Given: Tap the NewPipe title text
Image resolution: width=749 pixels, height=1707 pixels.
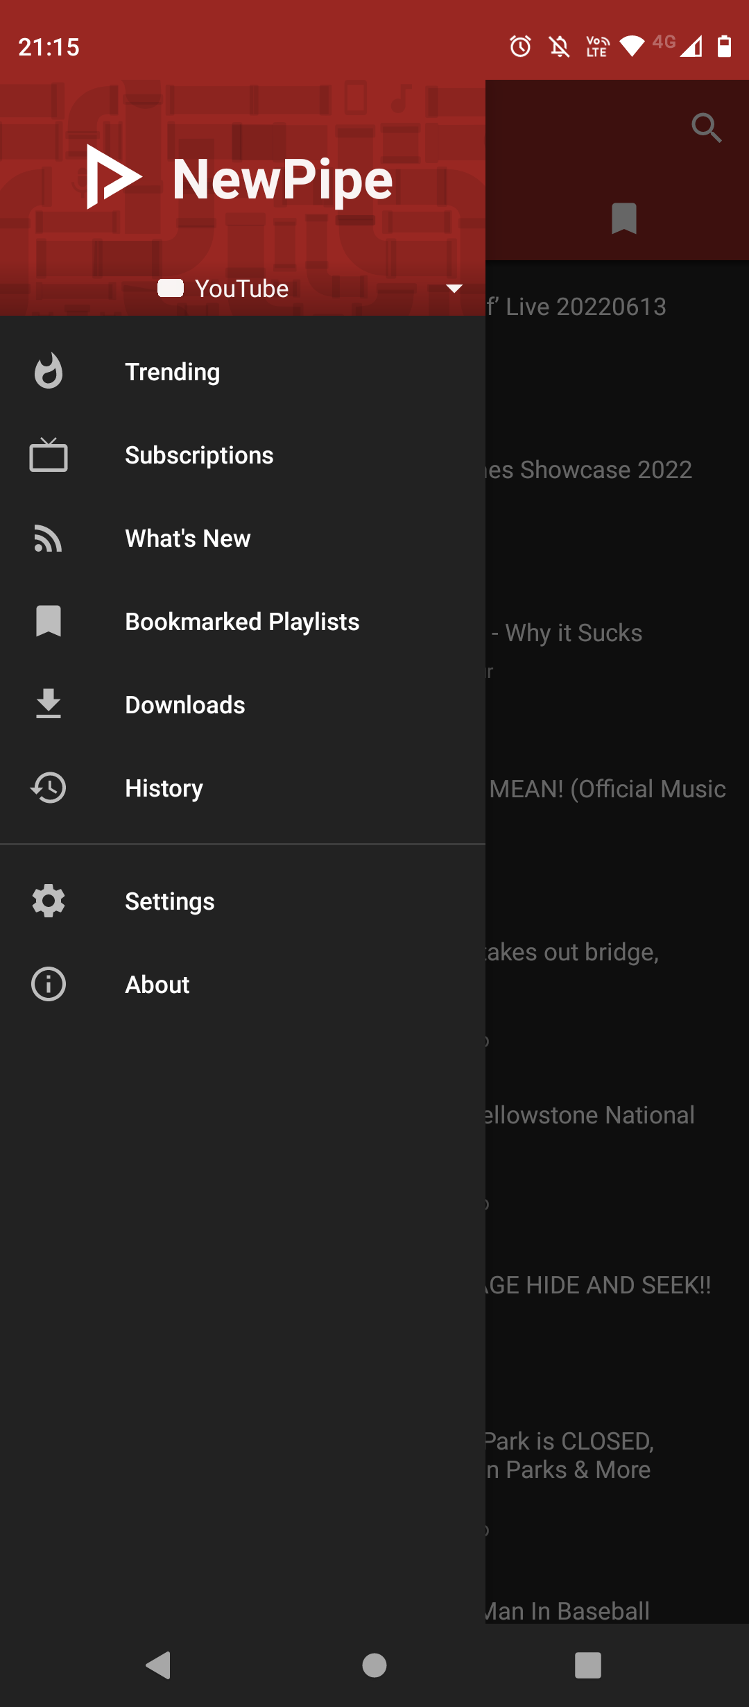Looking at the screenshot, I should tap(283, 180).
